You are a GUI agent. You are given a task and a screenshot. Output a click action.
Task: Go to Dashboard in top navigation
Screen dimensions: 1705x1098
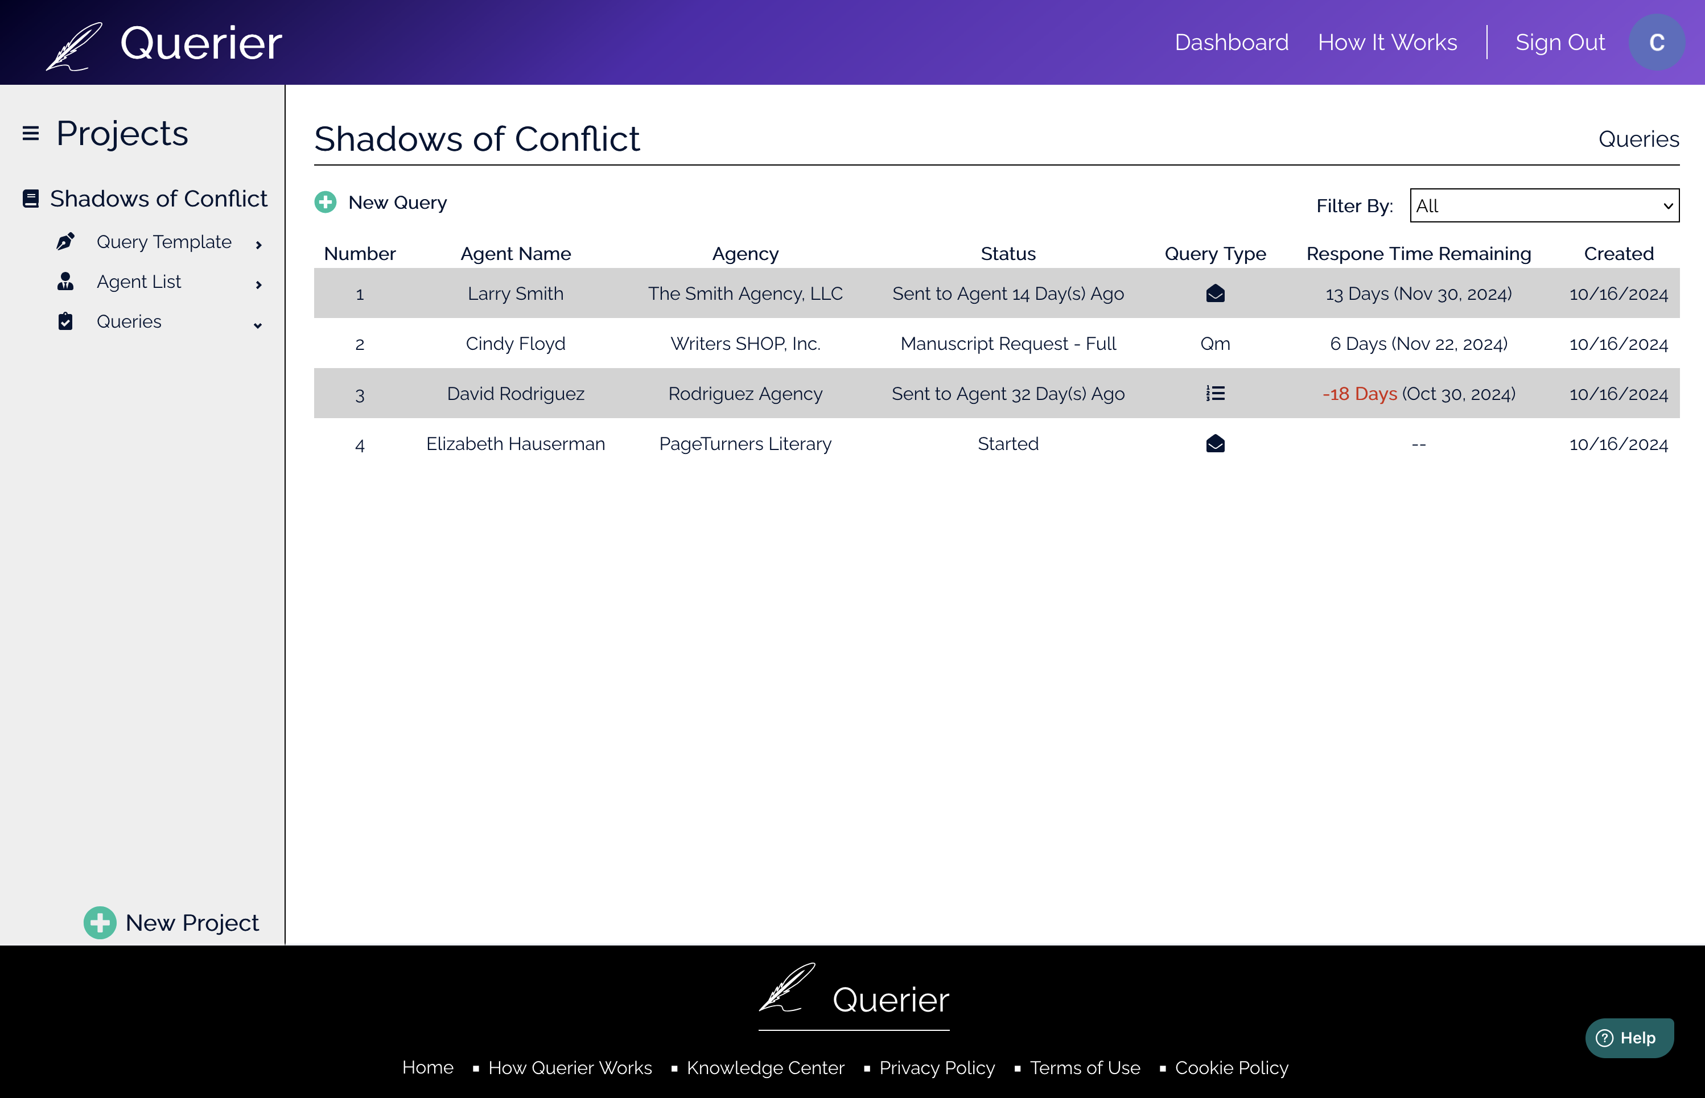click(x=1231, y=43)
